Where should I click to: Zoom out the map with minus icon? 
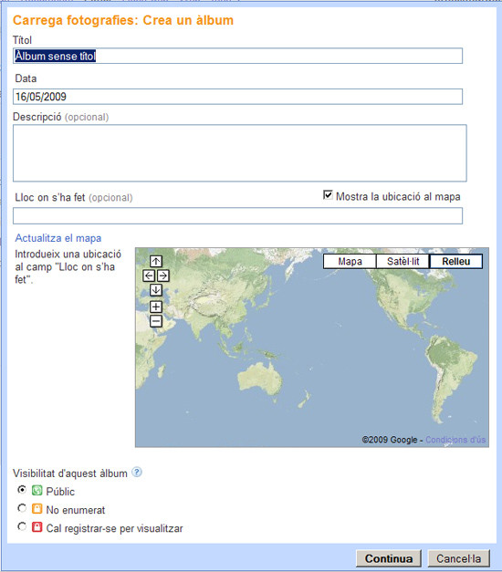coord(156,321)
